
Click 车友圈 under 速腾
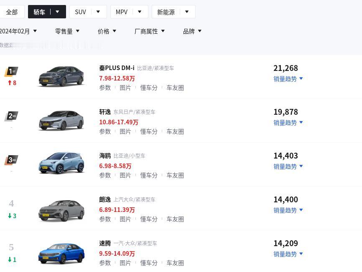click(175, 263)
